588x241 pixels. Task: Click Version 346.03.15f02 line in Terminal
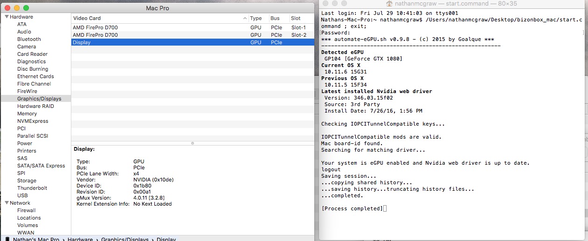[359, 98]
